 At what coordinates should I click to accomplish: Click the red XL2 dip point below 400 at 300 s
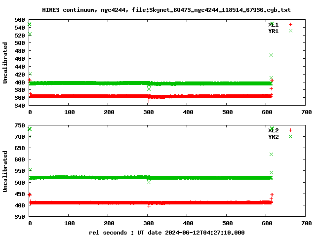point(149,206)
